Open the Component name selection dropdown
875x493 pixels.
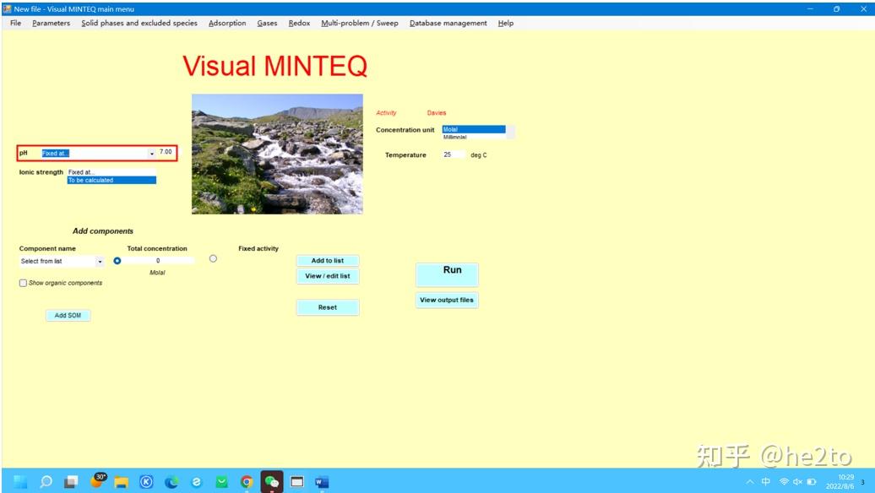[x=100, y=260]
